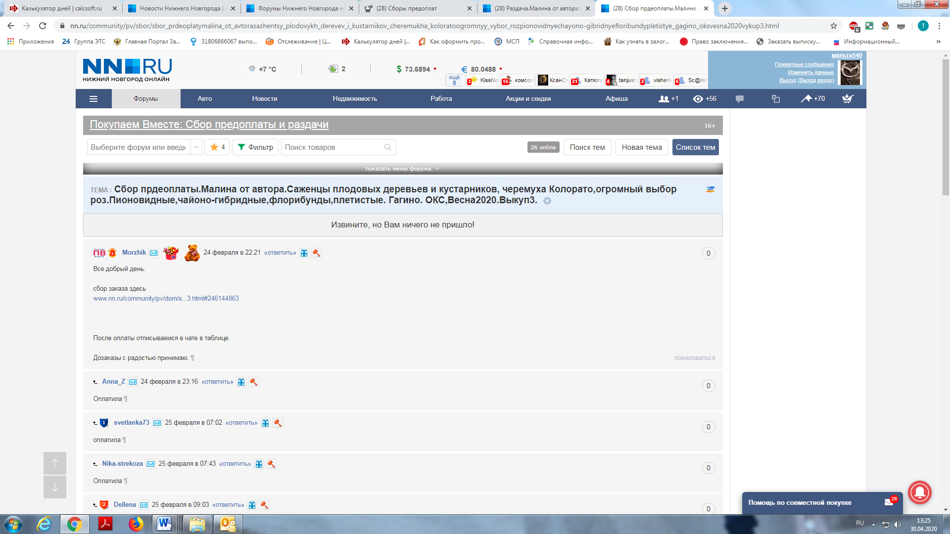Viewport: 950px width, 534px height.
Task: Open the link in Morzhik's post
Action: pyautogui.click(x=166, y=299)
